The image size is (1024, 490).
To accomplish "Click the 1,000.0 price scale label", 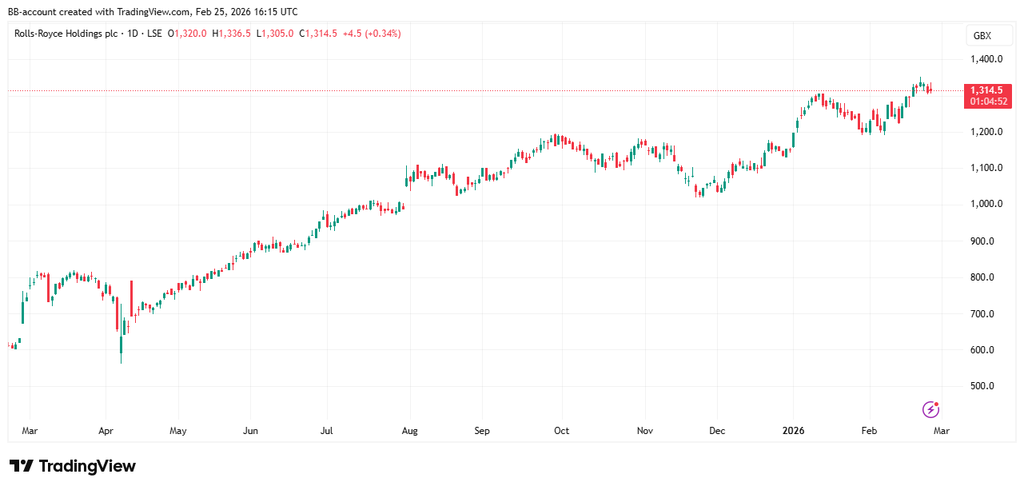I will (986, 204).
